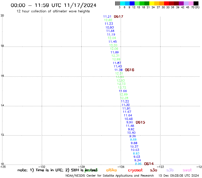Click the yellow swatch in the legend

(x=152, y=3)
